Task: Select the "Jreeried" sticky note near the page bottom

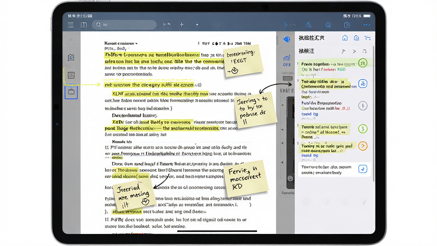Action: (x=135, y=196)
